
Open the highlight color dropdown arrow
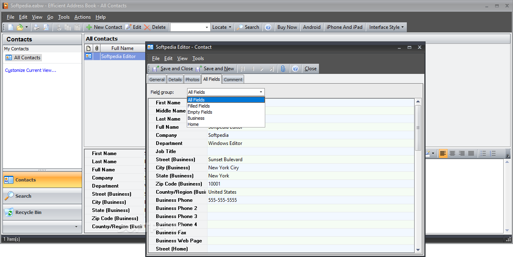pos(433,153)
